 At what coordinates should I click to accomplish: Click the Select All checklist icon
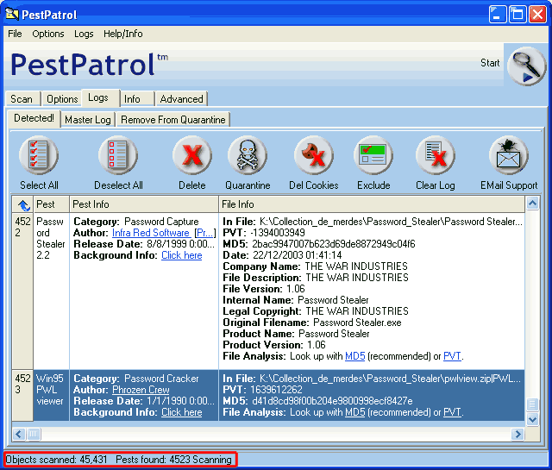[x=39, y=155]
